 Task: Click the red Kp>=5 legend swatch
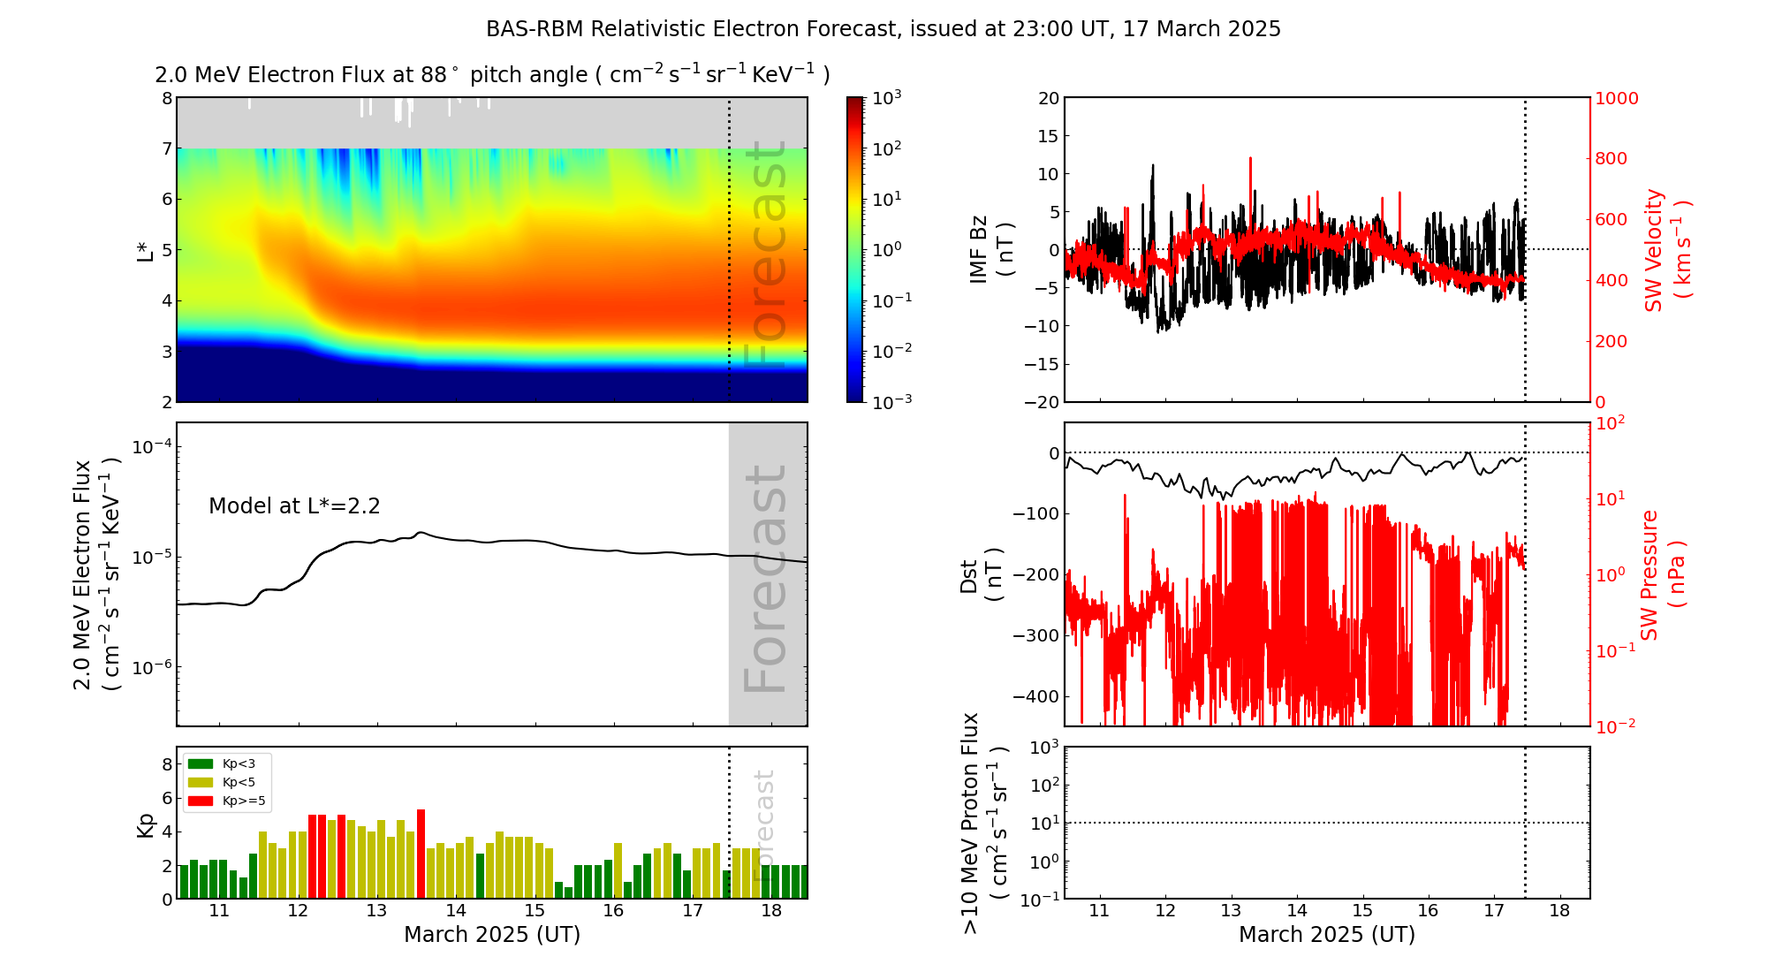point(201,801)
